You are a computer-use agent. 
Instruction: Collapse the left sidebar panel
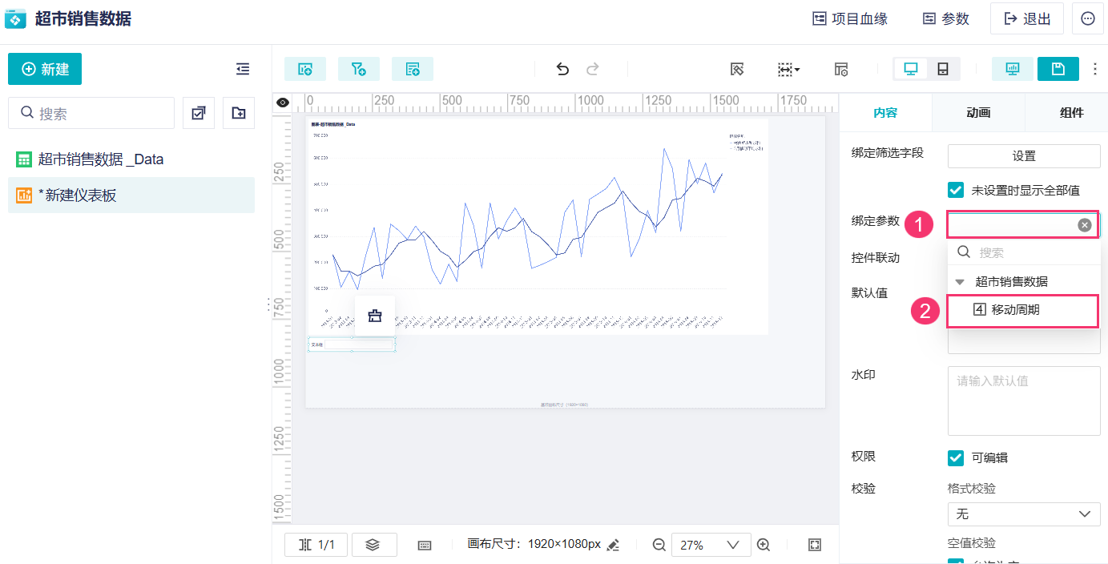point(243,70)
